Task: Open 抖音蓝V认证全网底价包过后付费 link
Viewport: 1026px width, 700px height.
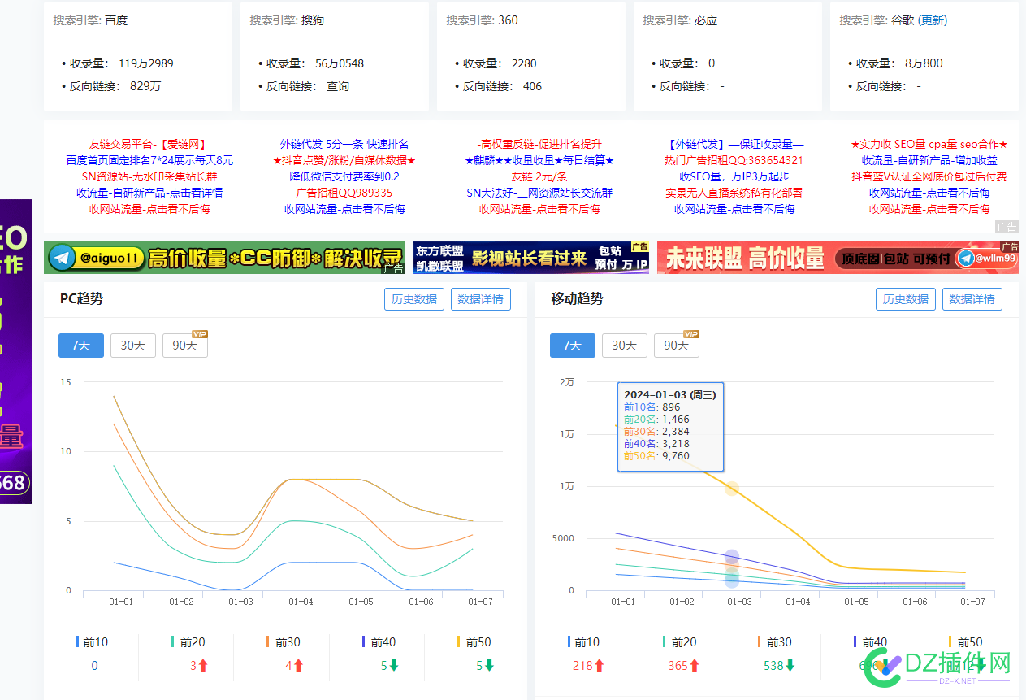Action: (x=929, y=176)
